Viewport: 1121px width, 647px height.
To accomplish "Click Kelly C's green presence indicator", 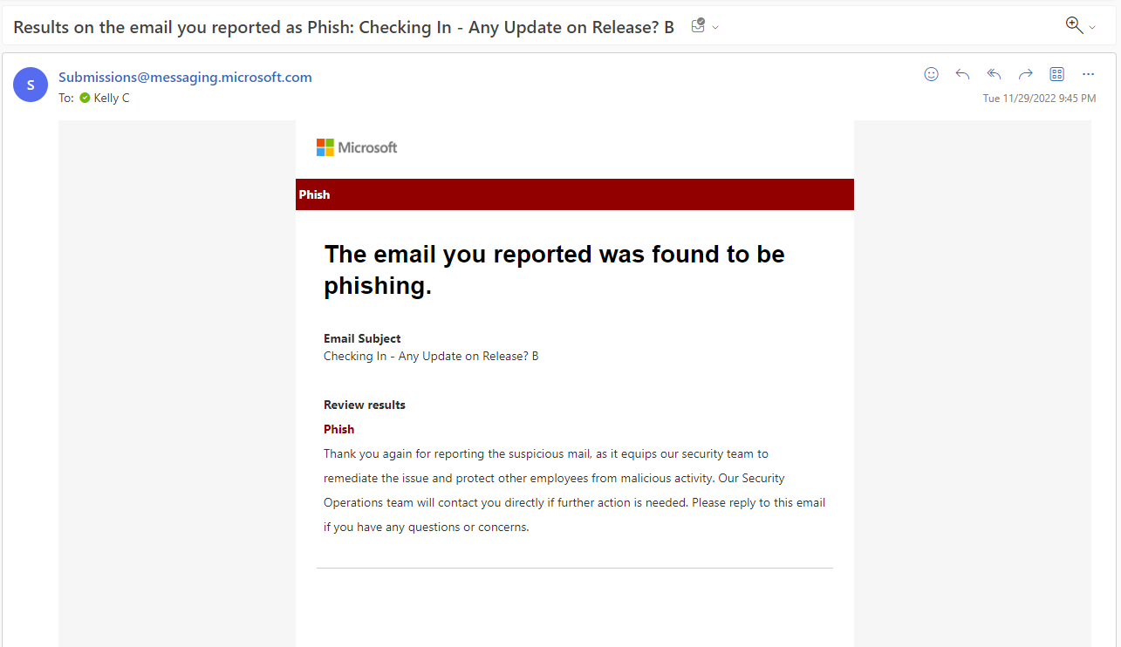I will (x=85, y=99).
